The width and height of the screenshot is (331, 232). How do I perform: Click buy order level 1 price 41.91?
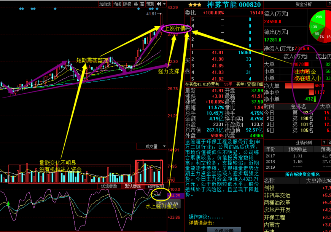[218, 53]
